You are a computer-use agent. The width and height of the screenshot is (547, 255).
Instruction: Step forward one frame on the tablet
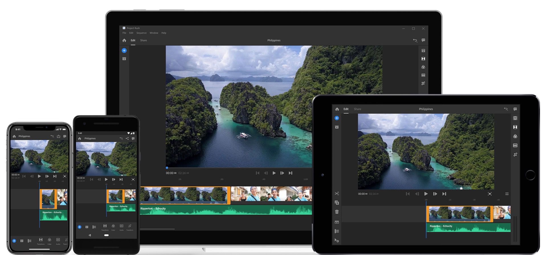435,194
